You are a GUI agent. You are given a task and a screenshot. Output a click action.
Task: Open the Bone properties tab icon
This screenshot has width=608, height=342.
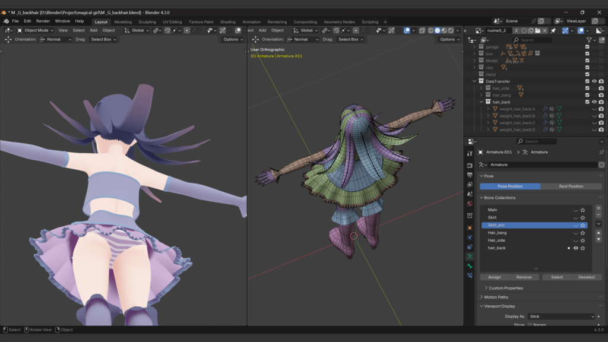click(x=470, y=266)
